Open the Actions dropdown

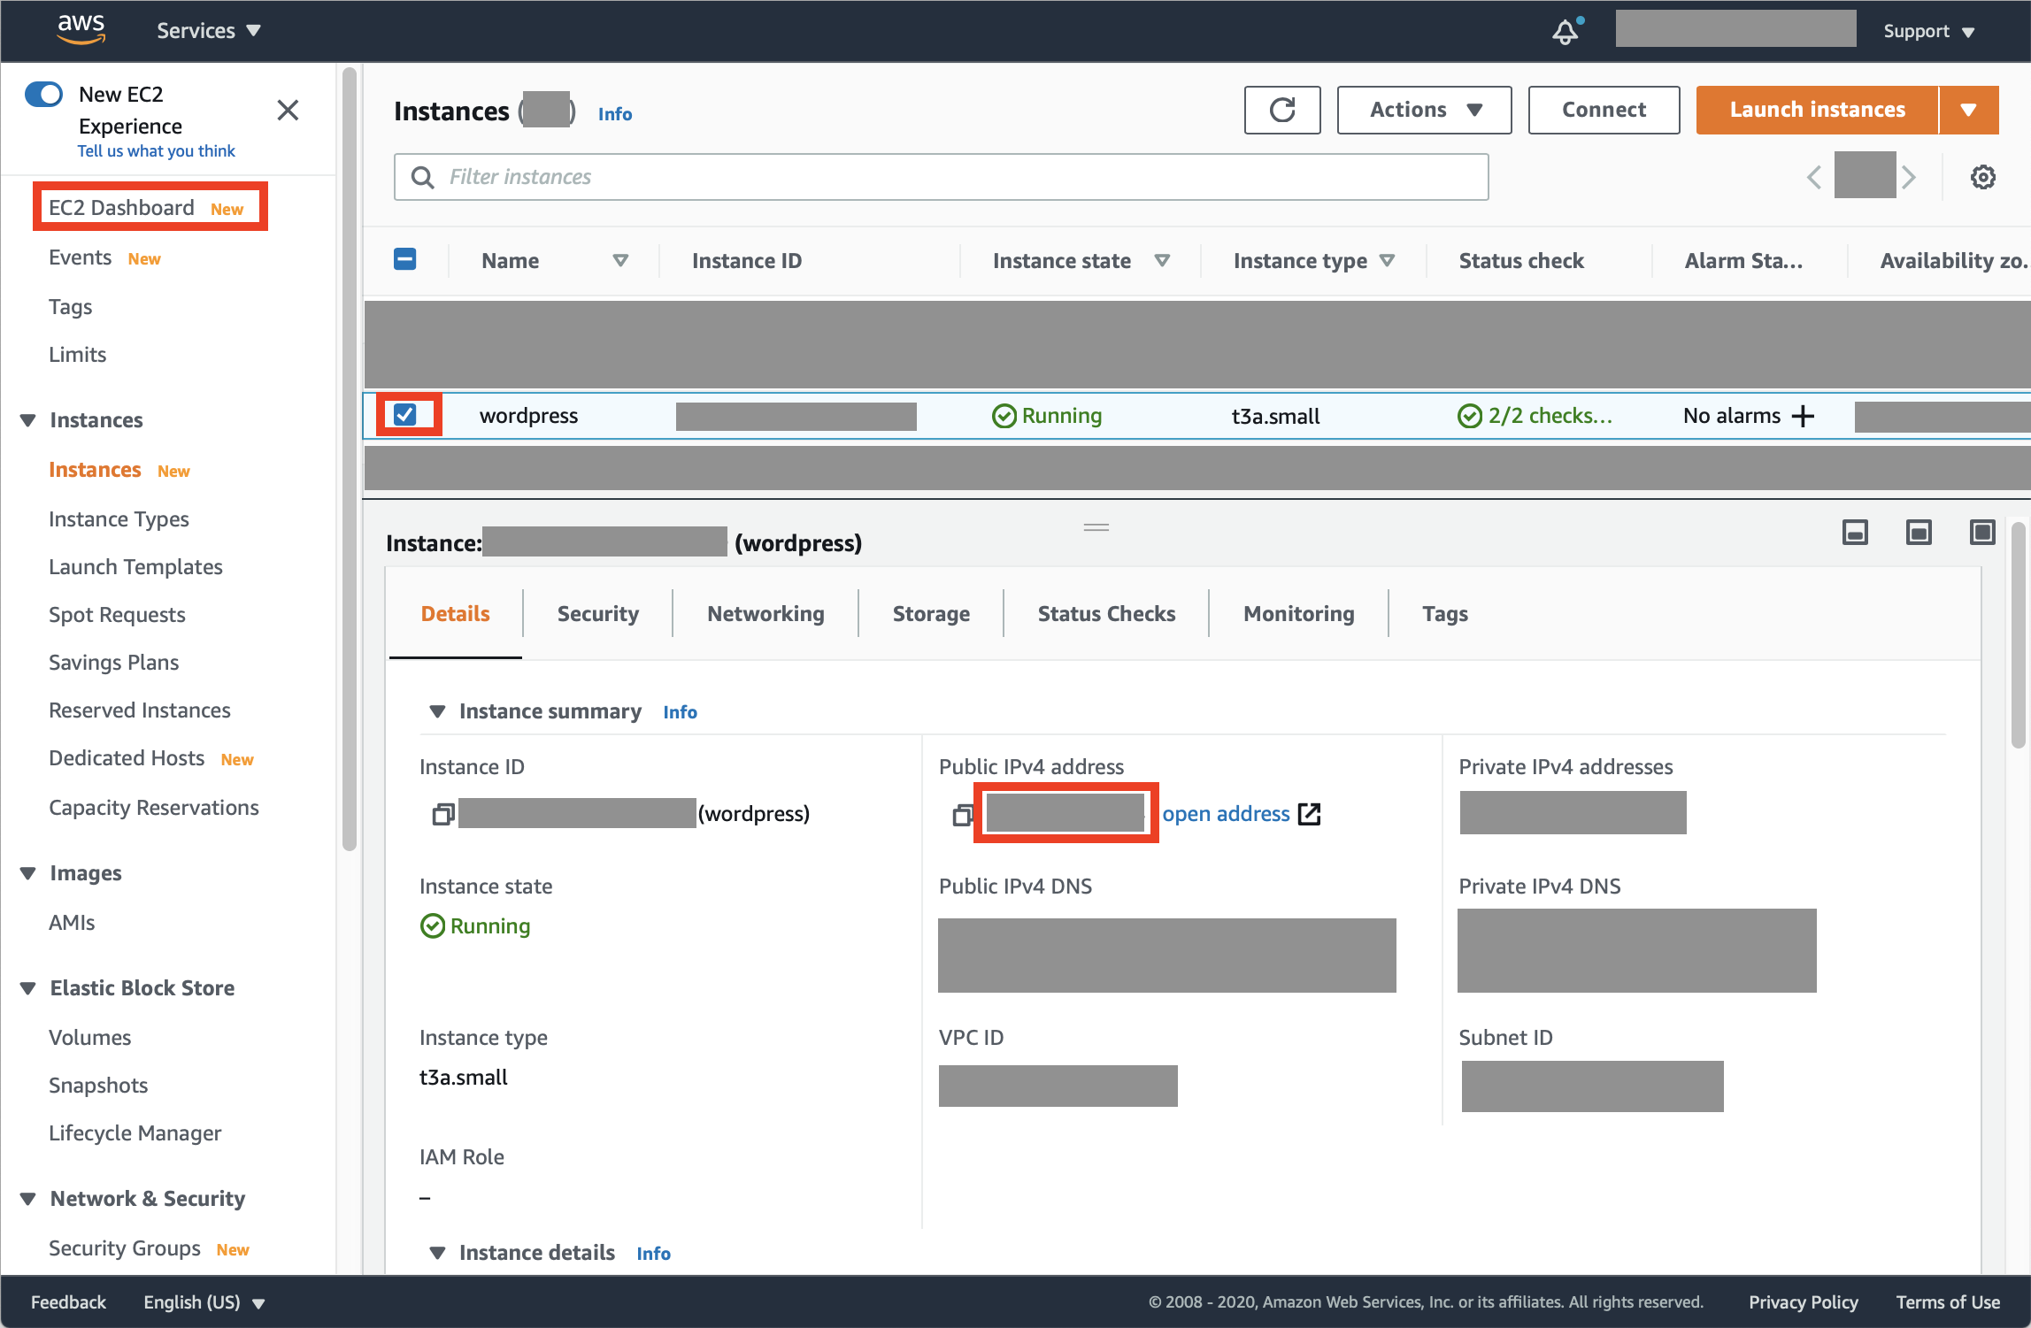point(1424,110)
